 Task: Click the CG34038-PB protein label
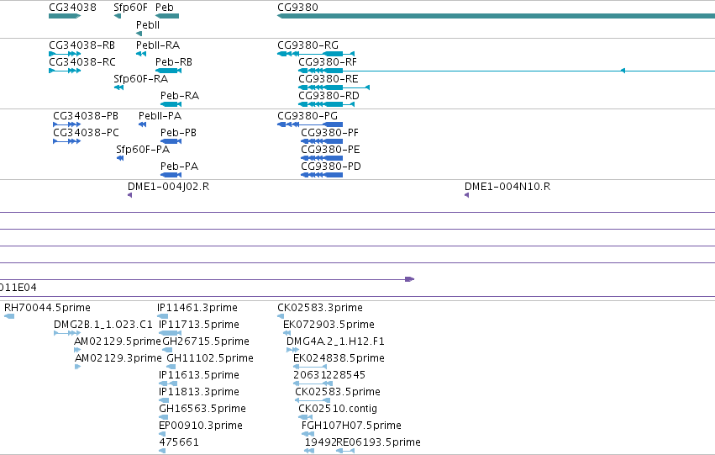tap(86, 116)
